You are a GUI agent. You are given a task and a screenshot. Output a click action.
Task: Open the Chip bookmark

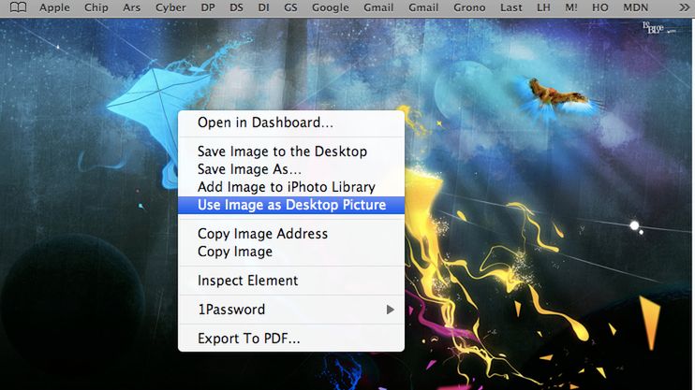click(x=96, y=7)
